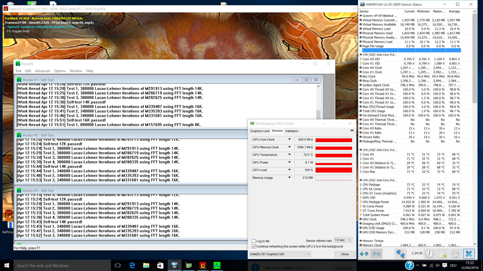Click the HWiNFO expand columns arrows button
This screenshot has height=271, width=483.
click(x=364, y=254)
